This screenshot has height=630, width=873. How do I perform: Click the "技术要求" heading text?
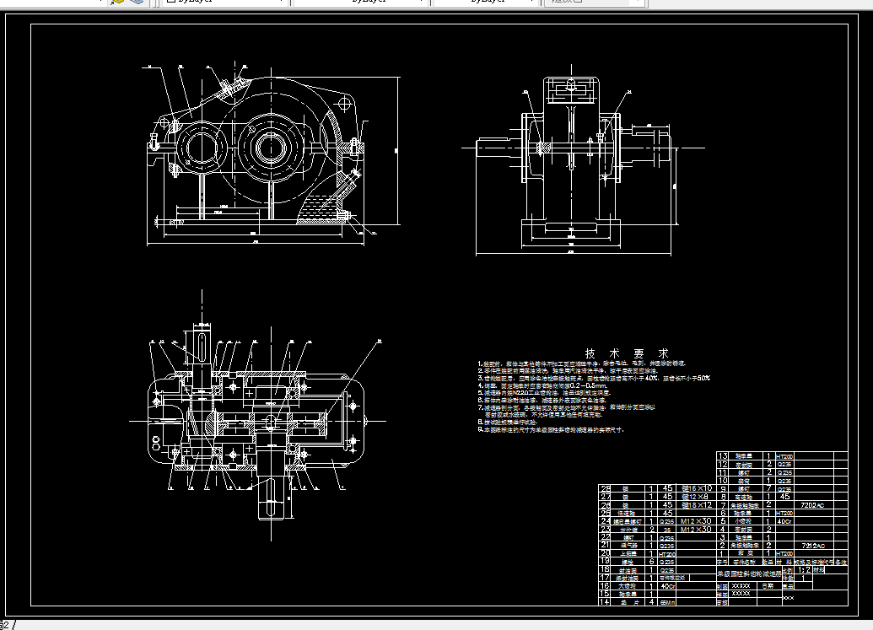click(627, 353)
